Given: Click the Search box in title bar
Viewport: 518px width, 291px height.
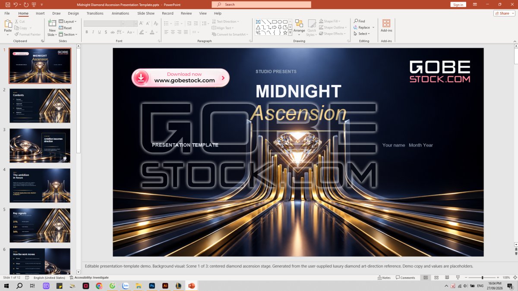Looking at the screenshot, I should click(x=261, y=4).
